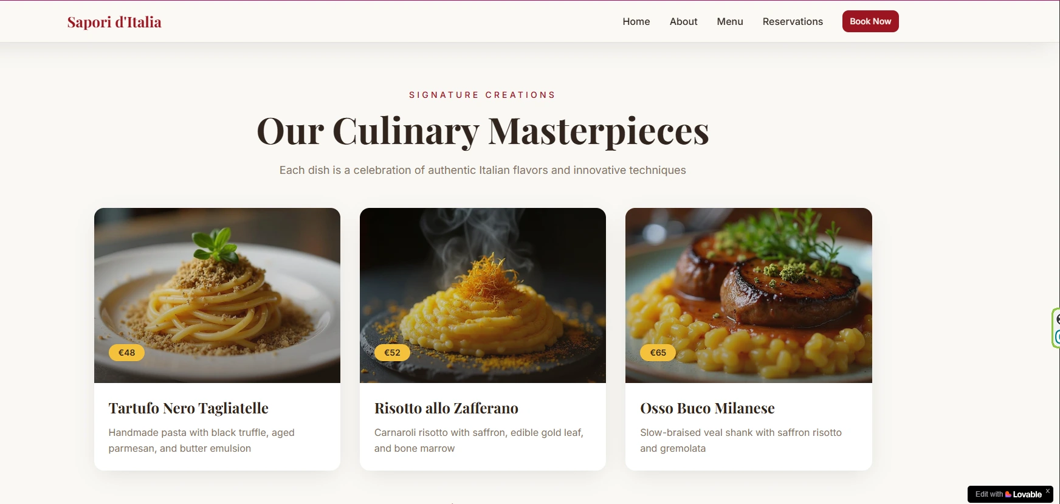1060x504 pixels.
Task: Click the Risotto allo Zafferano title
Action: [x=446, y=408]
